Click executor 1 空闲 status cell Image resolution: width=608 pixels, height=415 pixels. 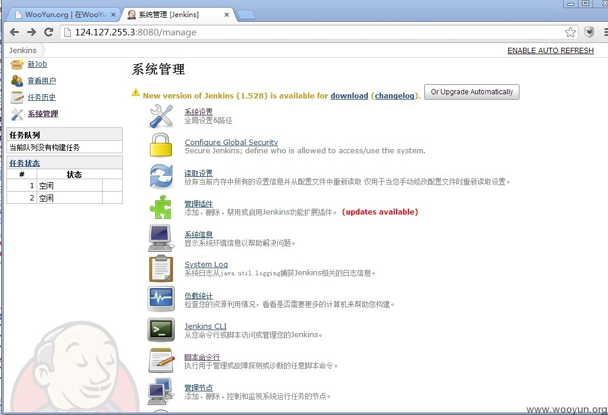(x=70, y=186)
